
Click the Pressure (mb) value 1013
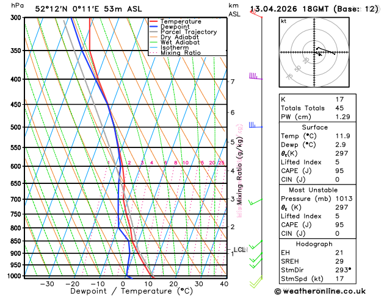344,199
